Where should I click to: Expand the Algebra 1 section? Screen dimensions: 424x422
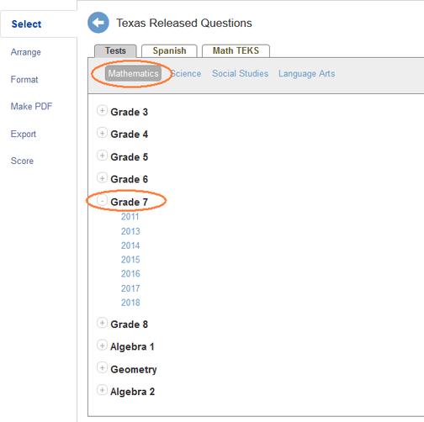coord(102,346)
